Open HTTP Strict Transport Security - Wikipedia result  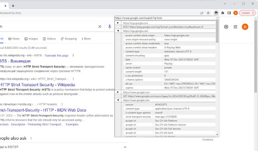(37, 85)
